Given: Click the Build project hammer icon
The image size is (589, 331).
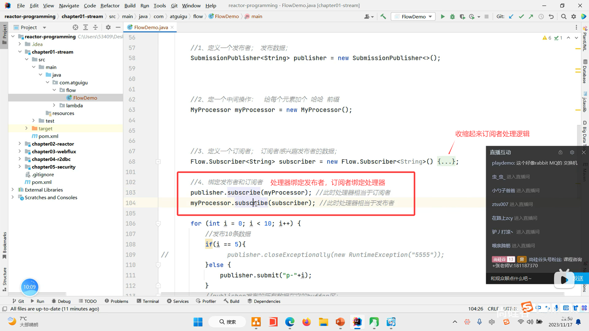Looking at the screenshot, I should [383, 17].
